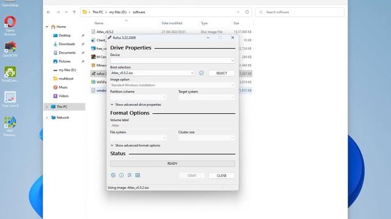Click the Videos icon in navigation pane
Image resolution: width=391 pixels, height=219 pixels.
tap(56, 96)
